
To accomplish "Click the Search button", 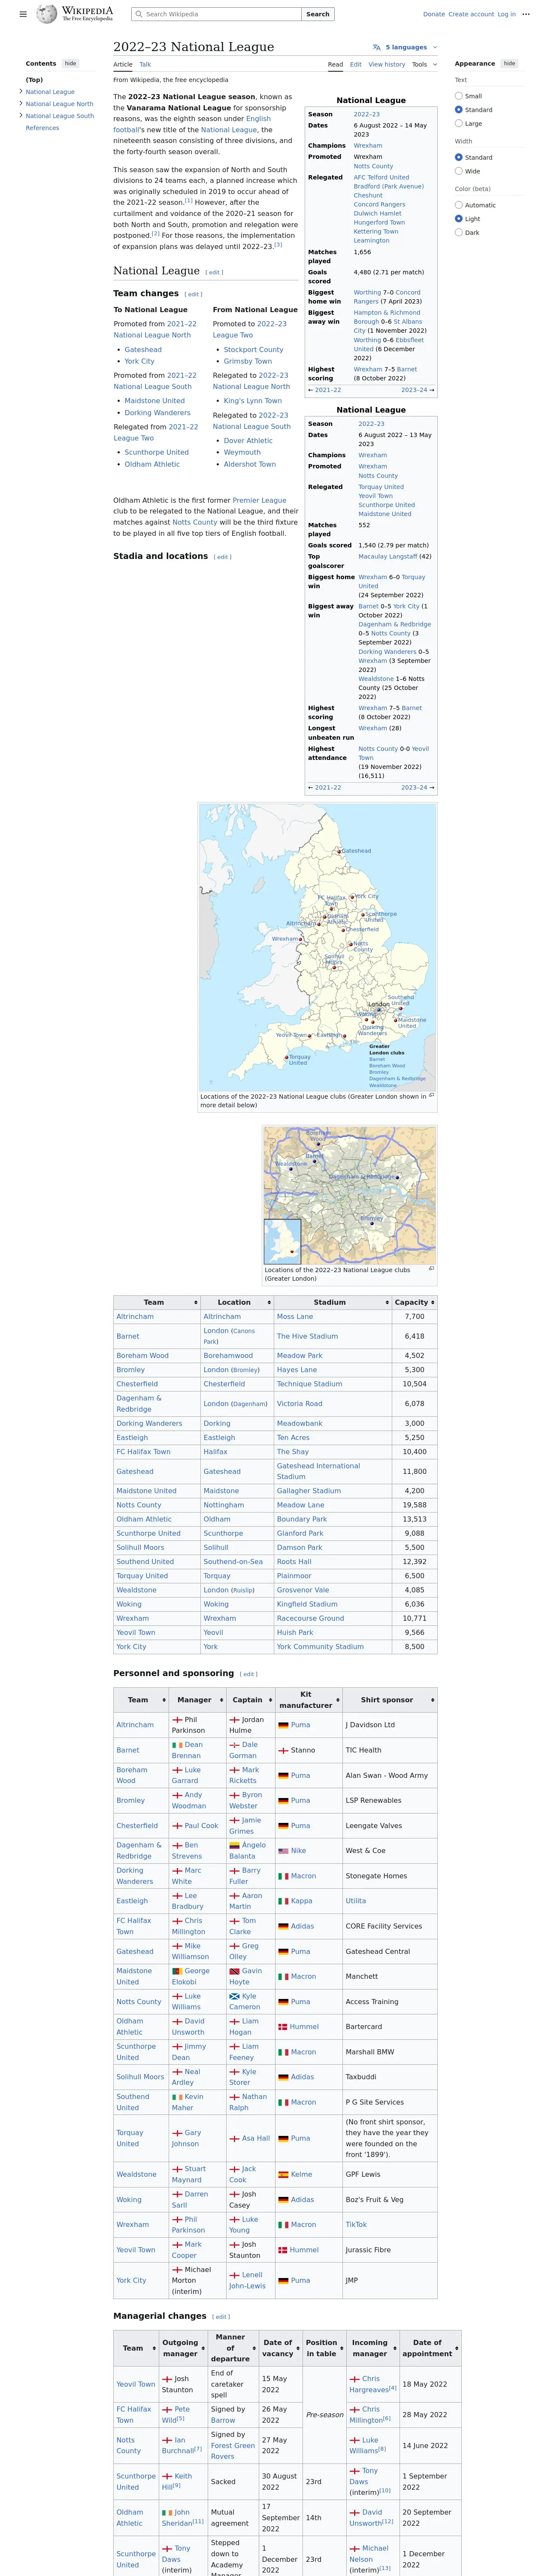I will click(318, 14).
